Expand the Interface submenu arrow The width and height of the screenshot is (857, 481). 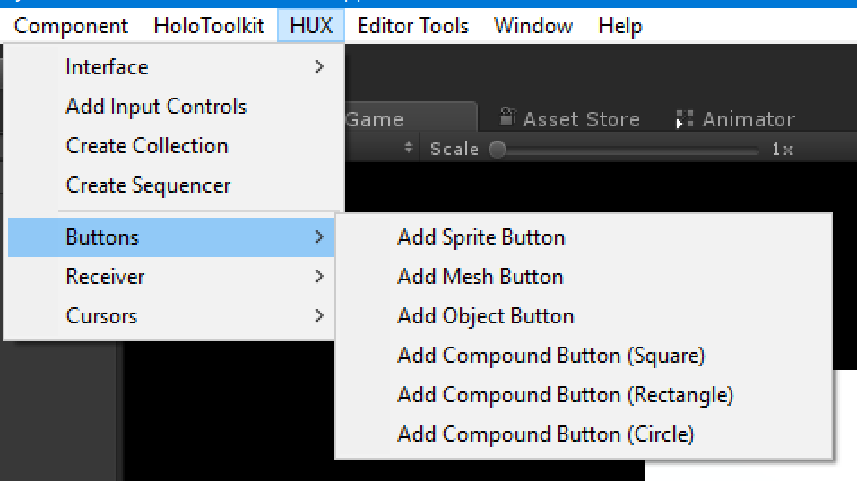320,66
